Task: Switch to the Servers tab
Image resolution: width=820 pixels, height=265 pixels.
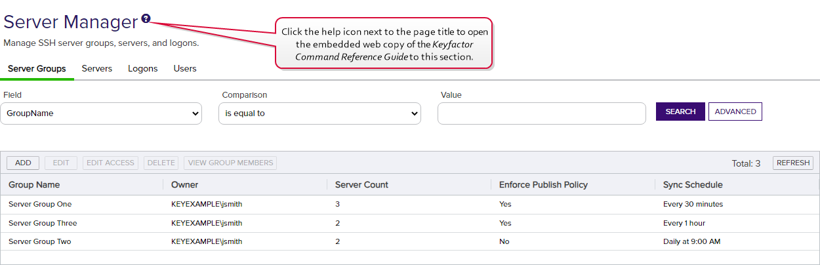Action: pos(97,68)
